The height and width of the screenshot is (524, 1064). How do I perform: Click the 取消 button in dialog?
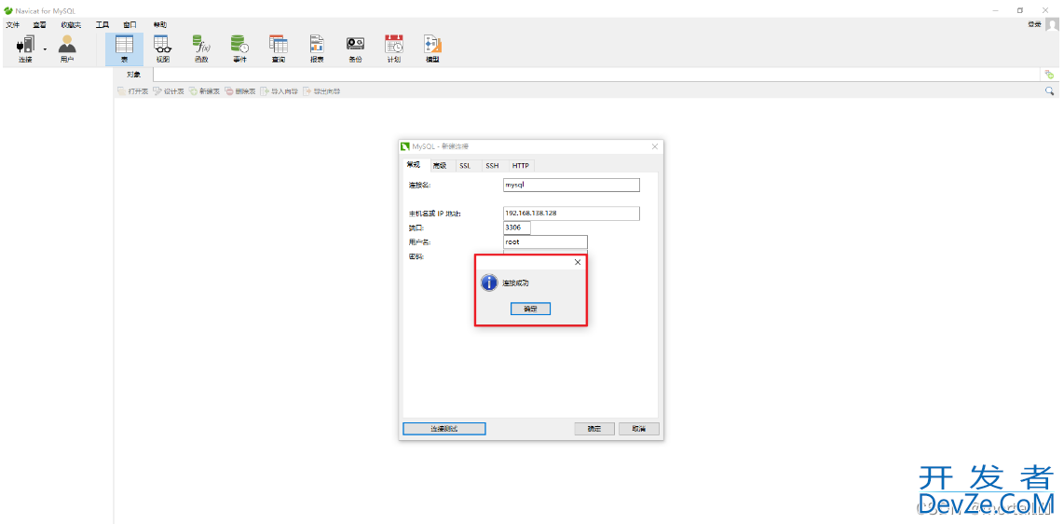tap(638, 429)
